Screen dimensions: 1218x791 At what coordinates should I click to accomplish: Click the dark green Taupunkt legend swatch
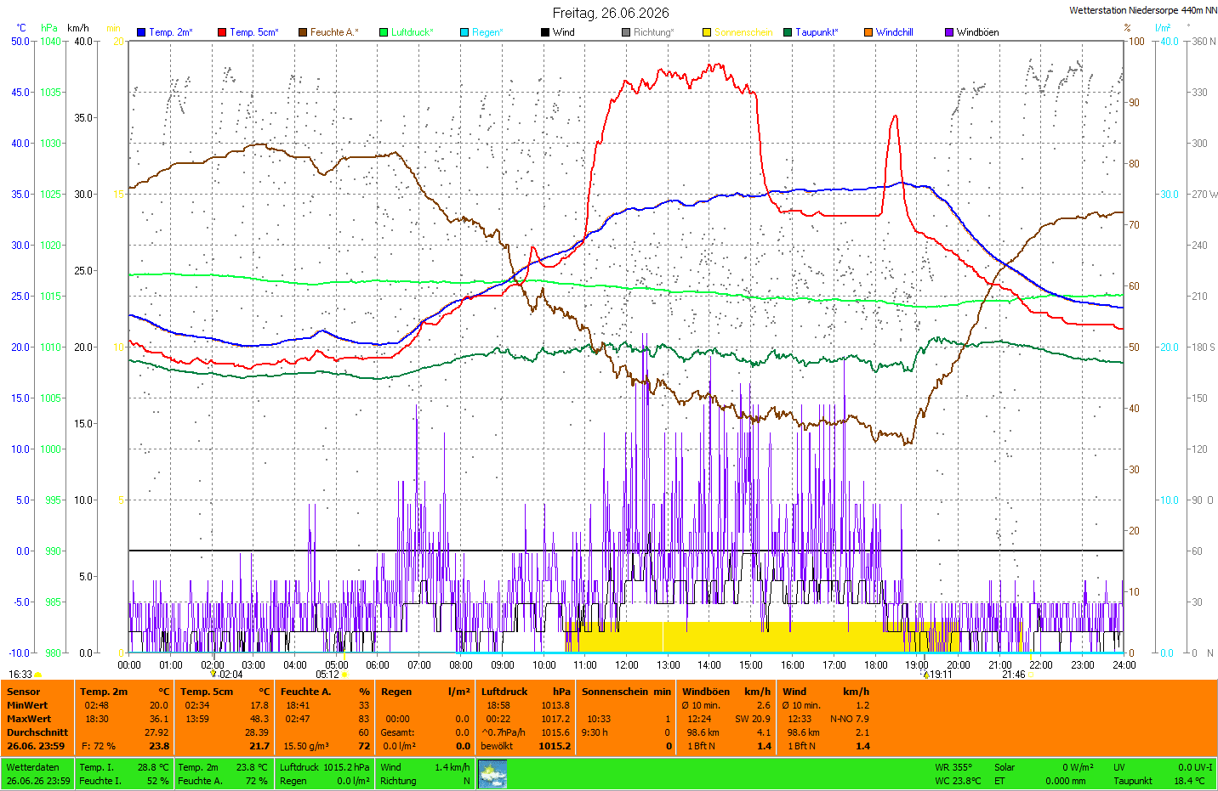[x=788, y=32]
